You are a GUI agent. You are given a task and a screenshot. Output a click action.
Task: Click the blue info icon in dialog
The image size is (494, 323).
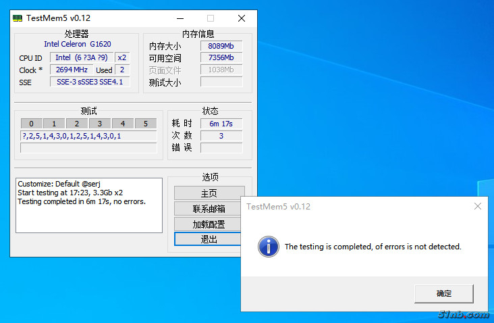pos(269,247)
